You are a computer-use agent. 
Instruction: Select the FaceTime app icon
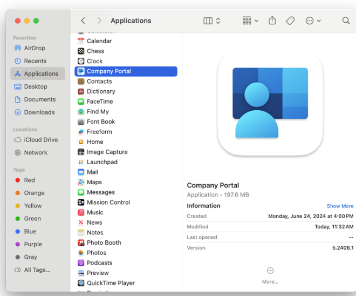[x=81, y=102]
